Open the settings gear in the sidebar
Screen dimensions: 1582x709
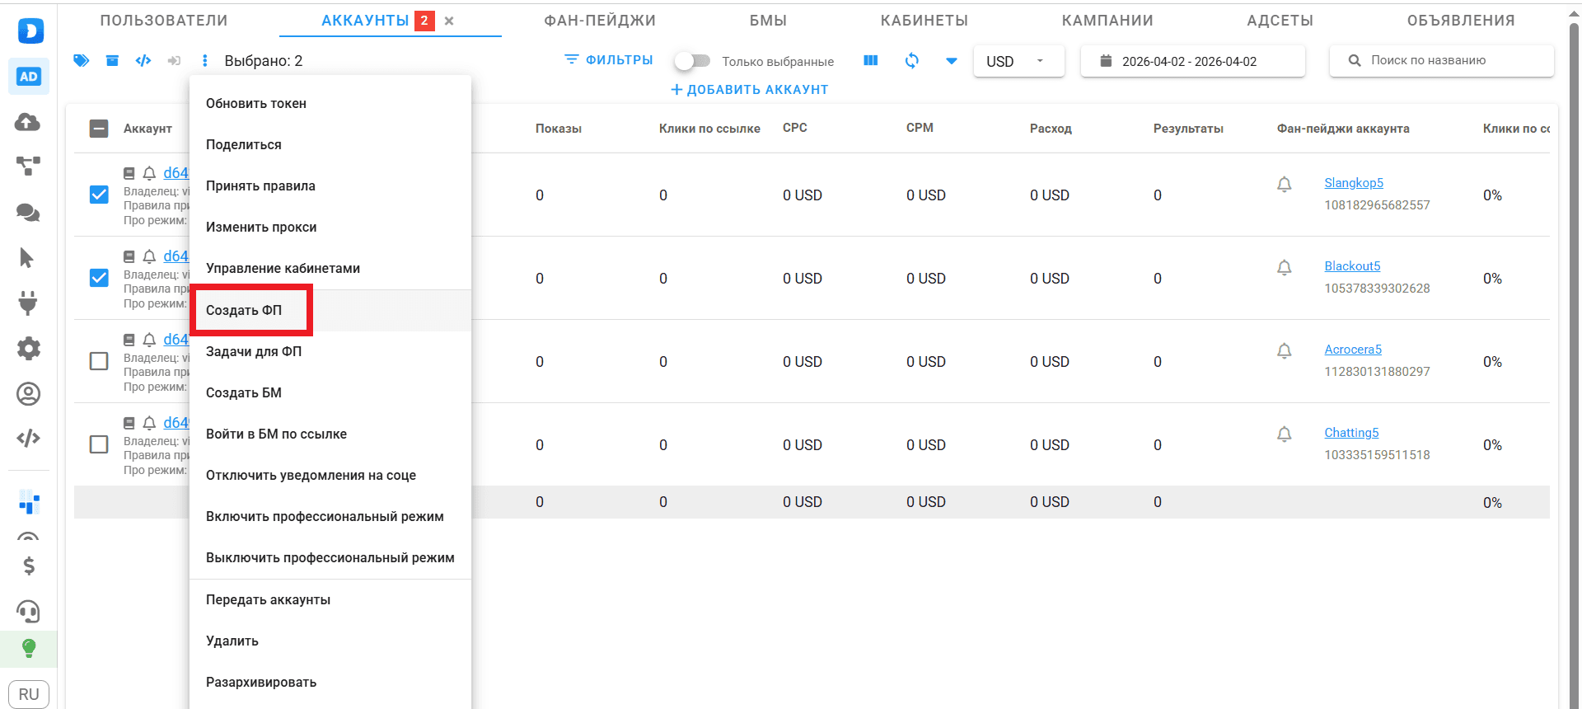[28, 348]
